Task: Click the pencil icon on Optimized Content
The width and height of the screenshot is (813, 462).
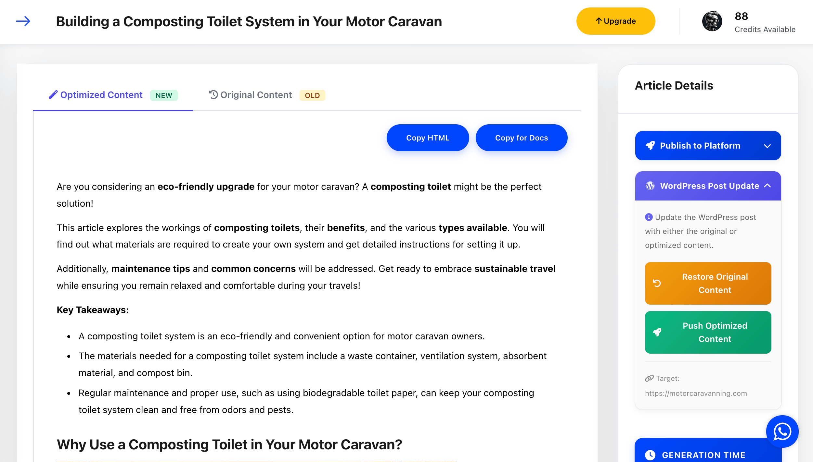Action: 53,95
